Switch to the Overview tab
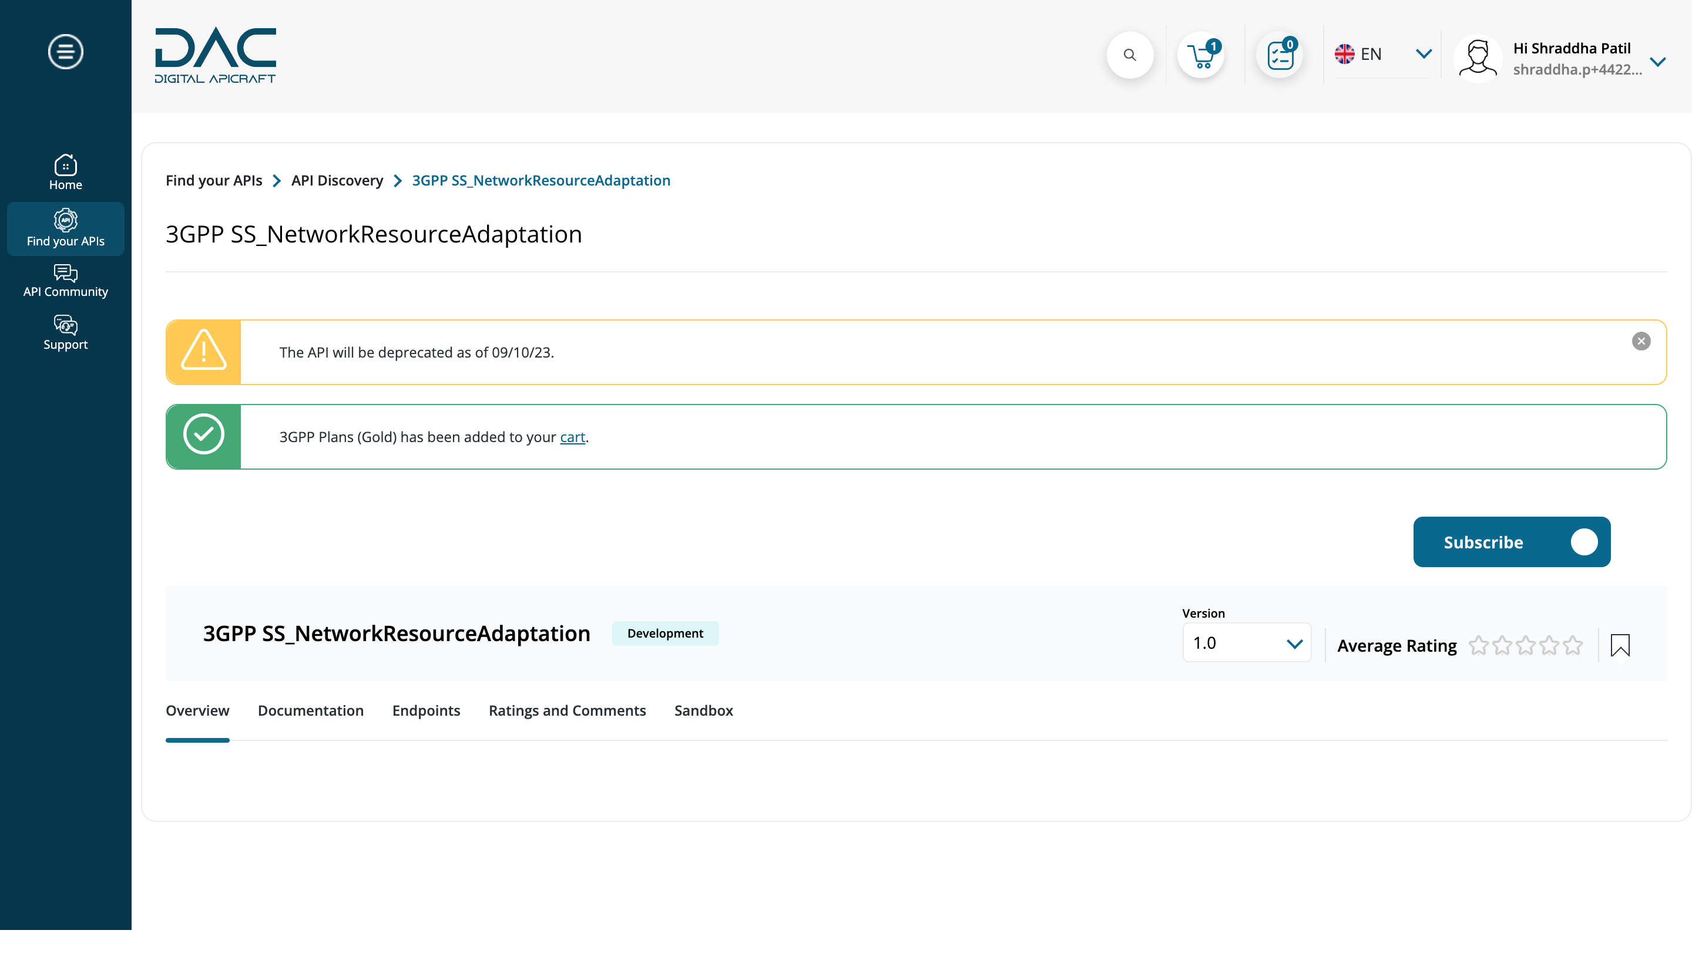 point(197,710)
